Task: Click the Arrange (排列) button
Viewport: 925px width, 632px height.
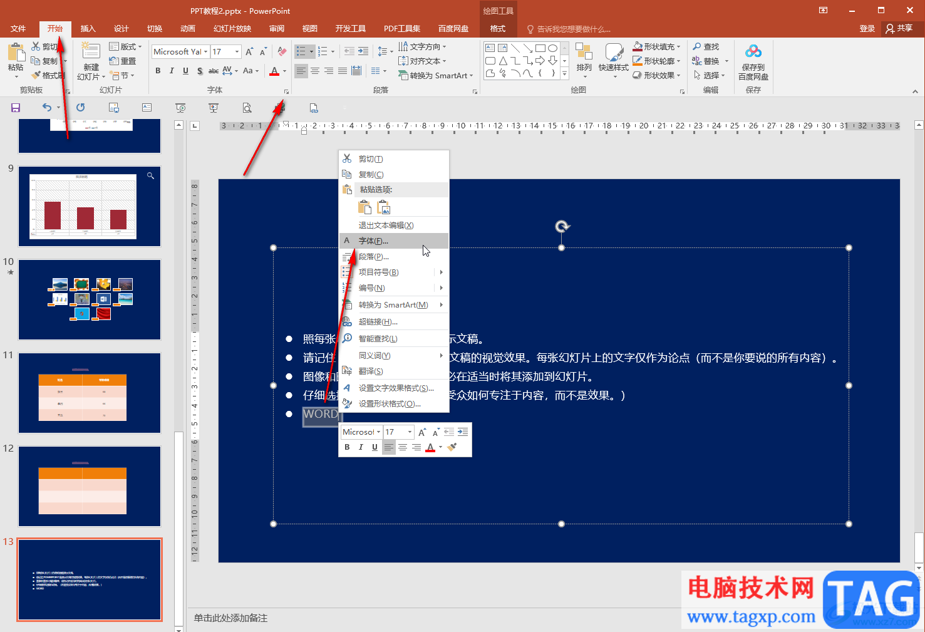Action: pos(584,61)
